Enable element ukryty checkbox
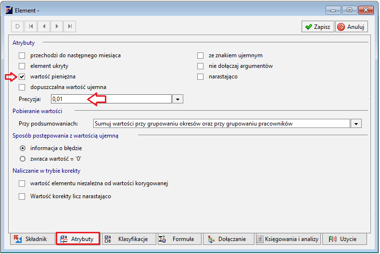 22,66
